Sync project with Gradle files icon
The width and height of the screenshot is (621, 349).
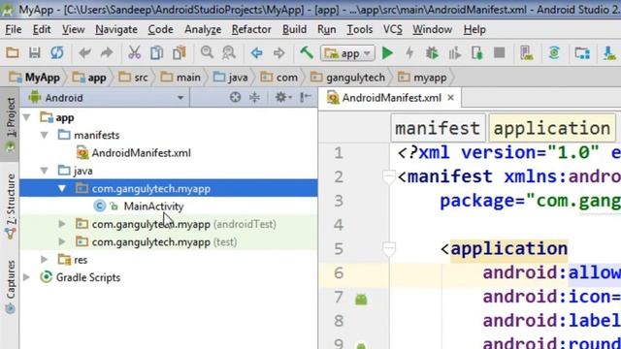pos(554,53)
